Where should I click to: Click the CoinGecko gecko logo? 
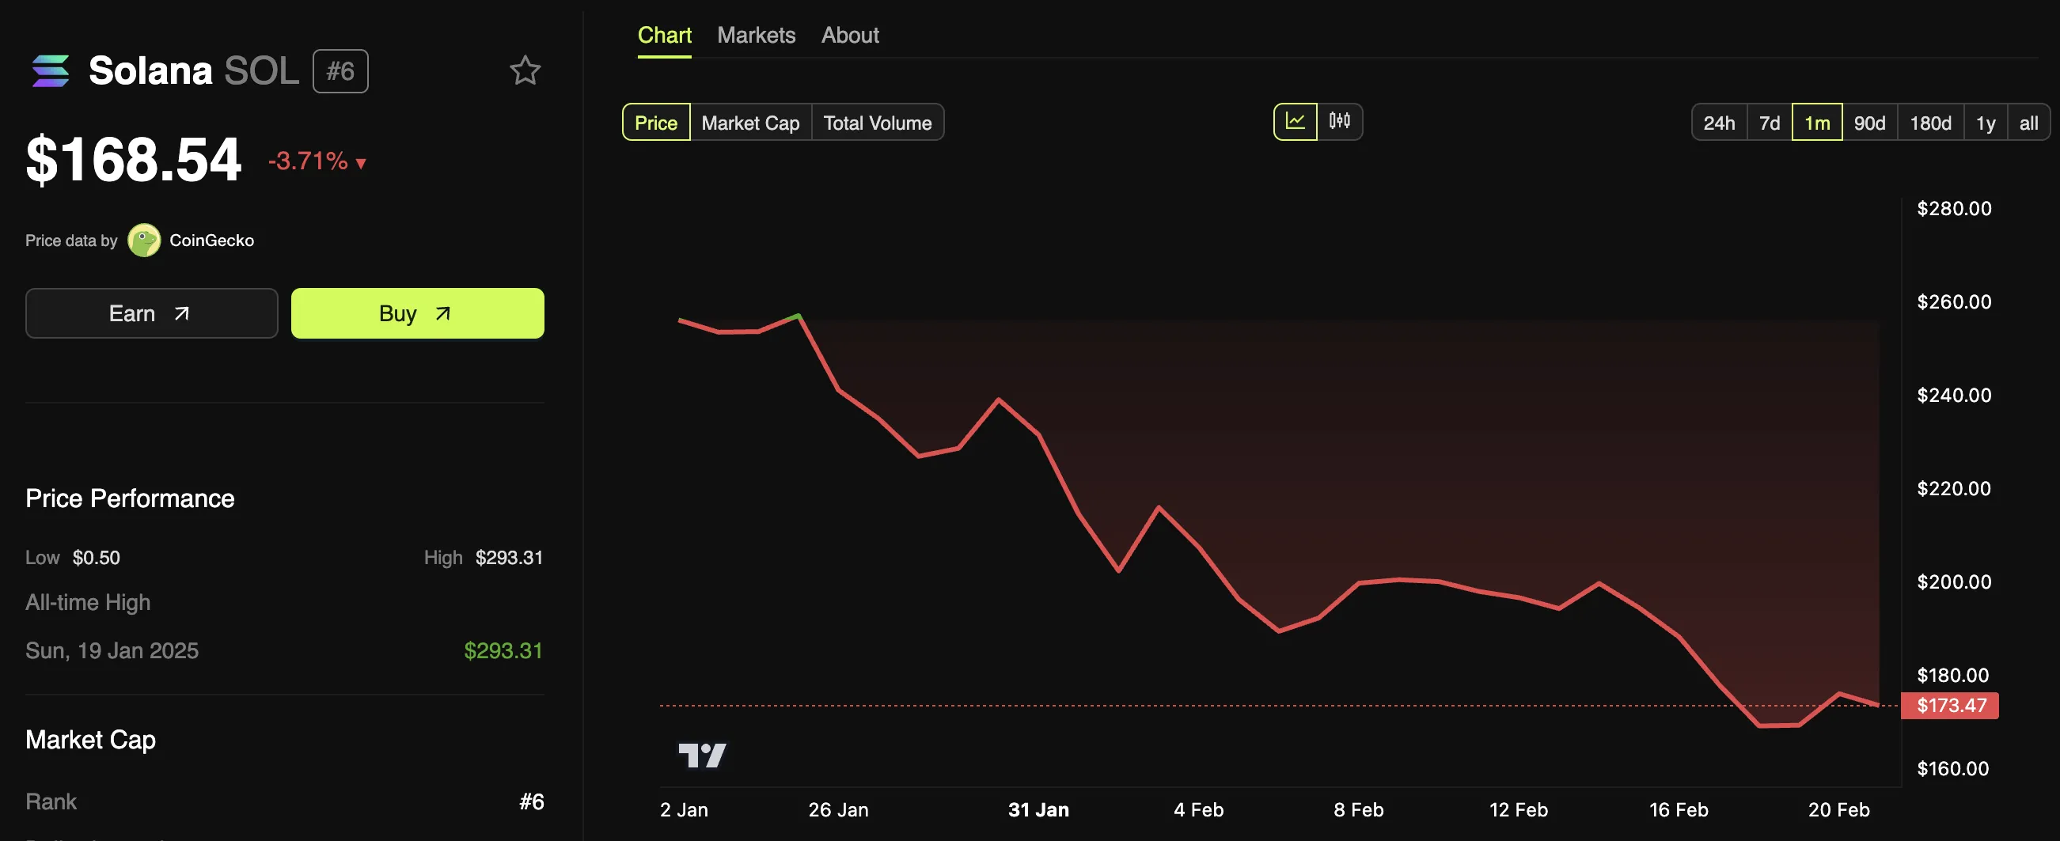[144, 241]
